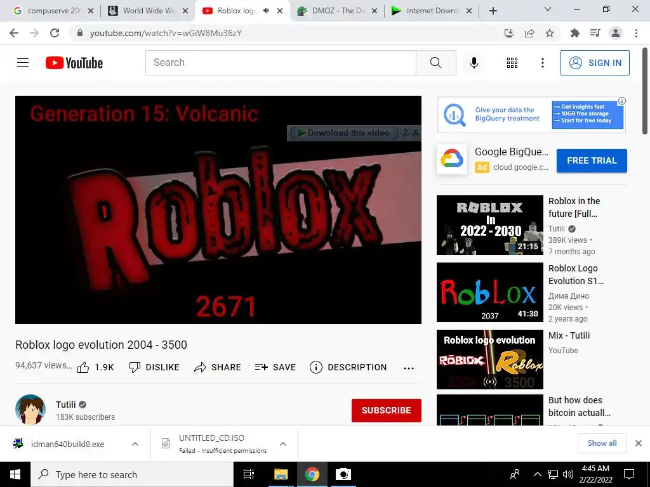Expand options for idman640build8.exe download

[135, 444]
